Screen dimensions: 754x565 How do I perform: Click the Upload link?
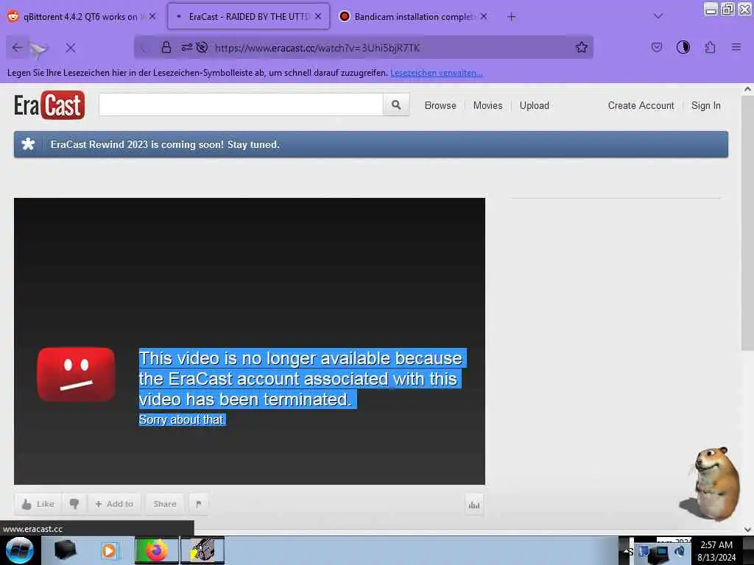(x=535, y=105)
